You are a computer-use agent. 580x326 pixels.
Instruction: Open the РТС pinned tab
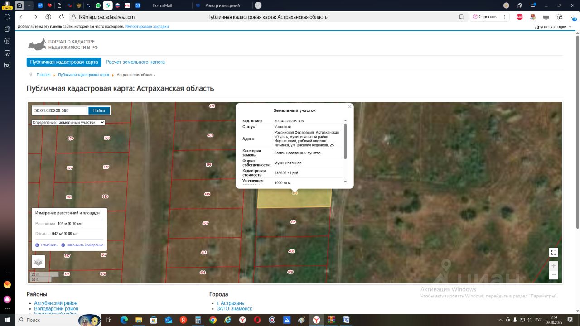pyautogui.click(x=127, y=5)
